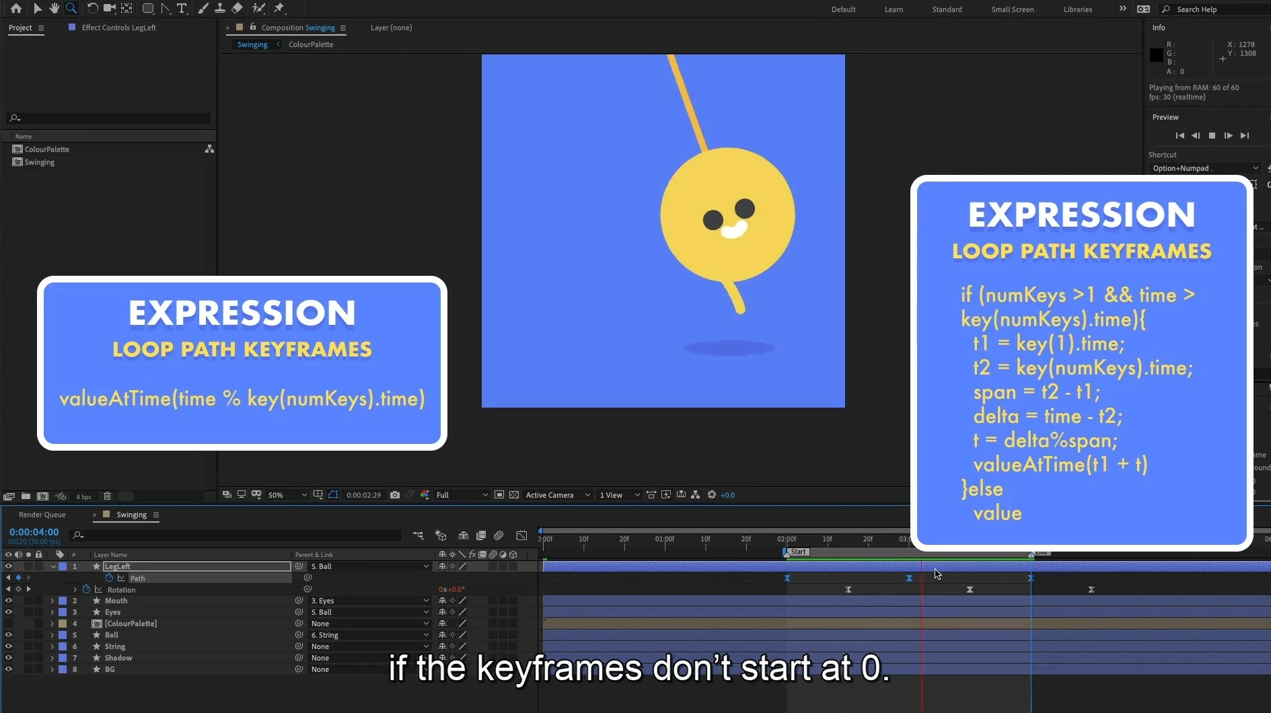This screenshot has width=1271, height=713.
Task: Select the Pan Behind anchor point tool
Action: tap(126, 9)
